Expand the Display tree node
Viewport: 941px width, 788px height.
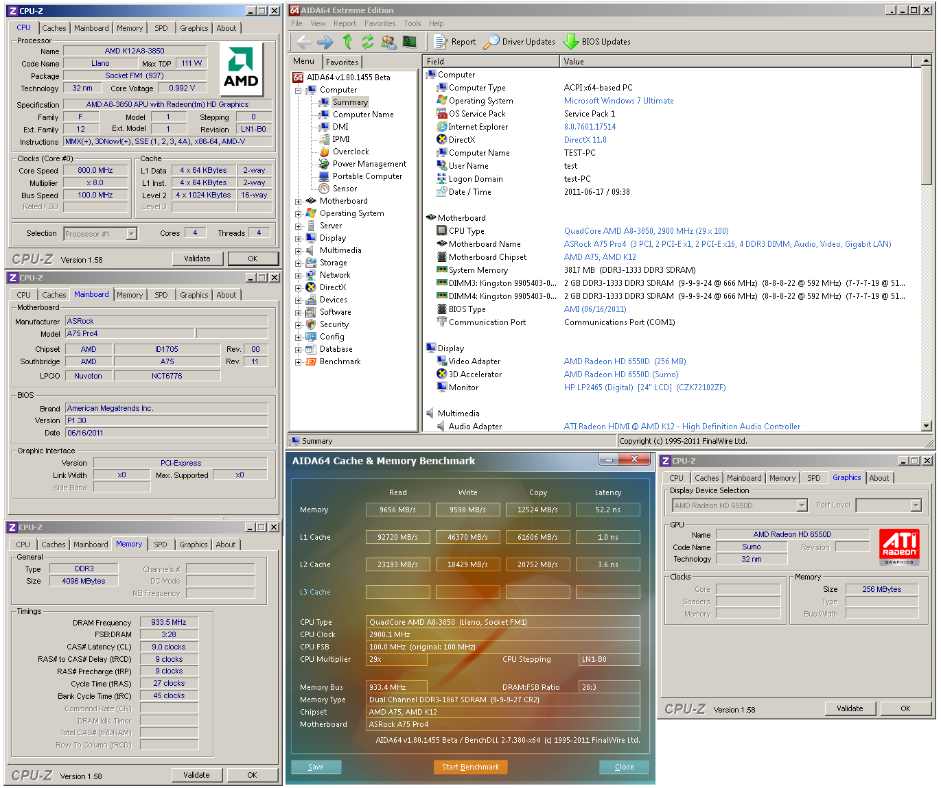click(x=299, y=239)
